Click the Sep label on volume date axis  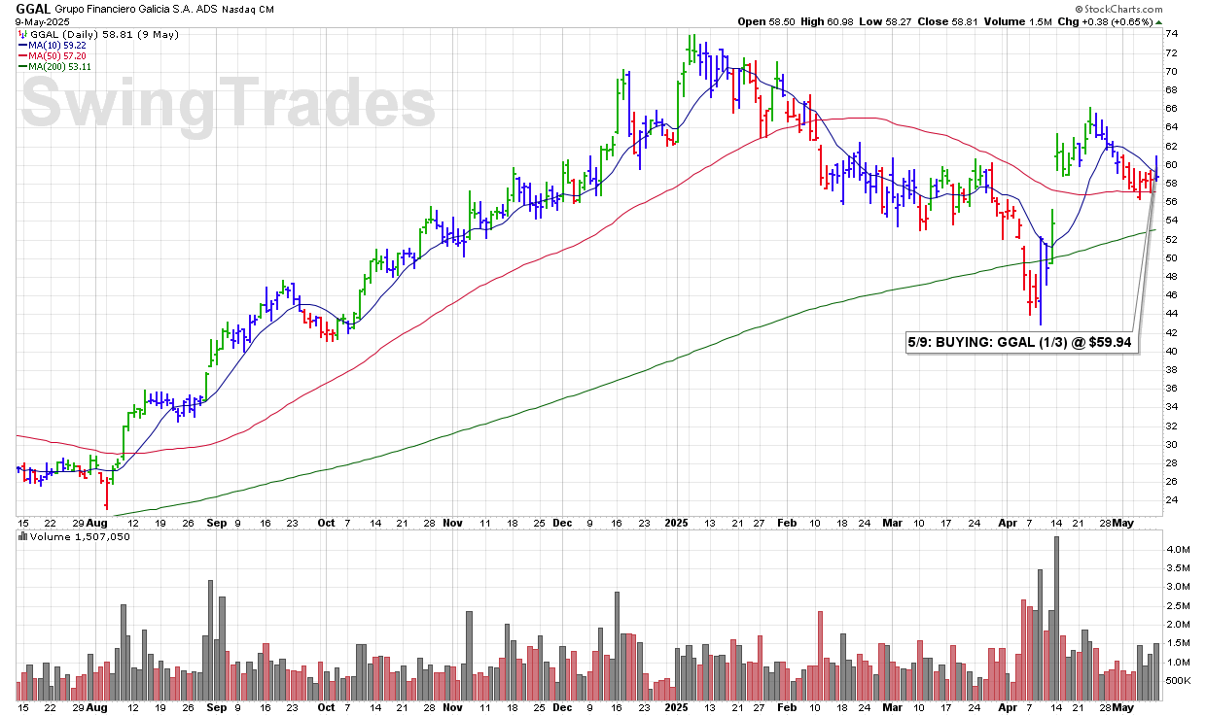(216, 708)
